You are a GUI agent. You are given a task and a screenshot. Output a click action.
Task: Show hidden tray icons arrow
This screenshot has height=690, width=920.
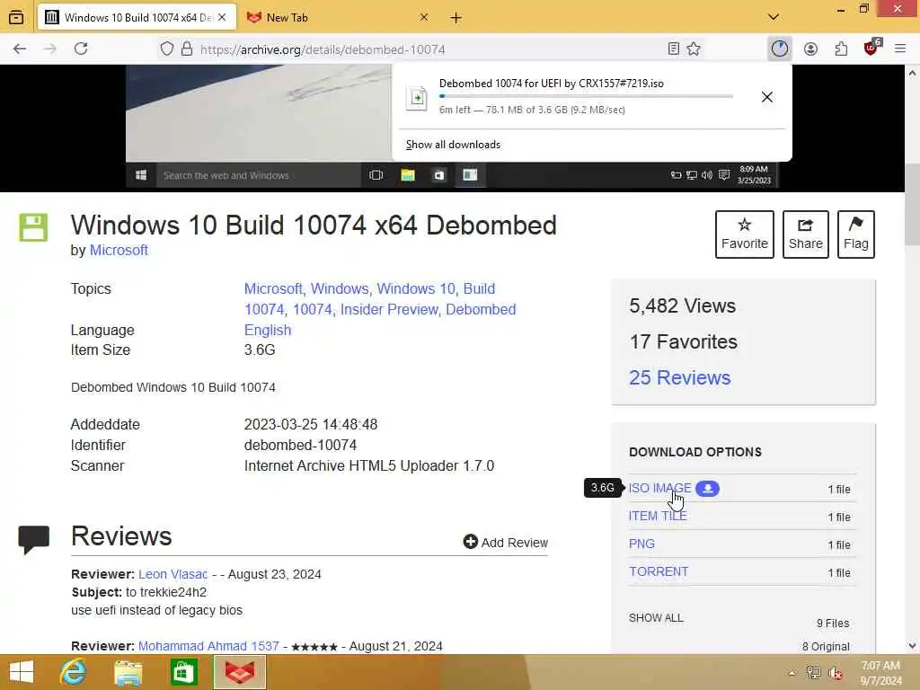(792, 673)
